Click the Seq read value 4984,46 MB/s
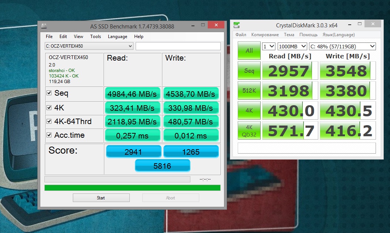Image resolution: width=390 pixels, height=233 pixels. (x=132, y=94)
